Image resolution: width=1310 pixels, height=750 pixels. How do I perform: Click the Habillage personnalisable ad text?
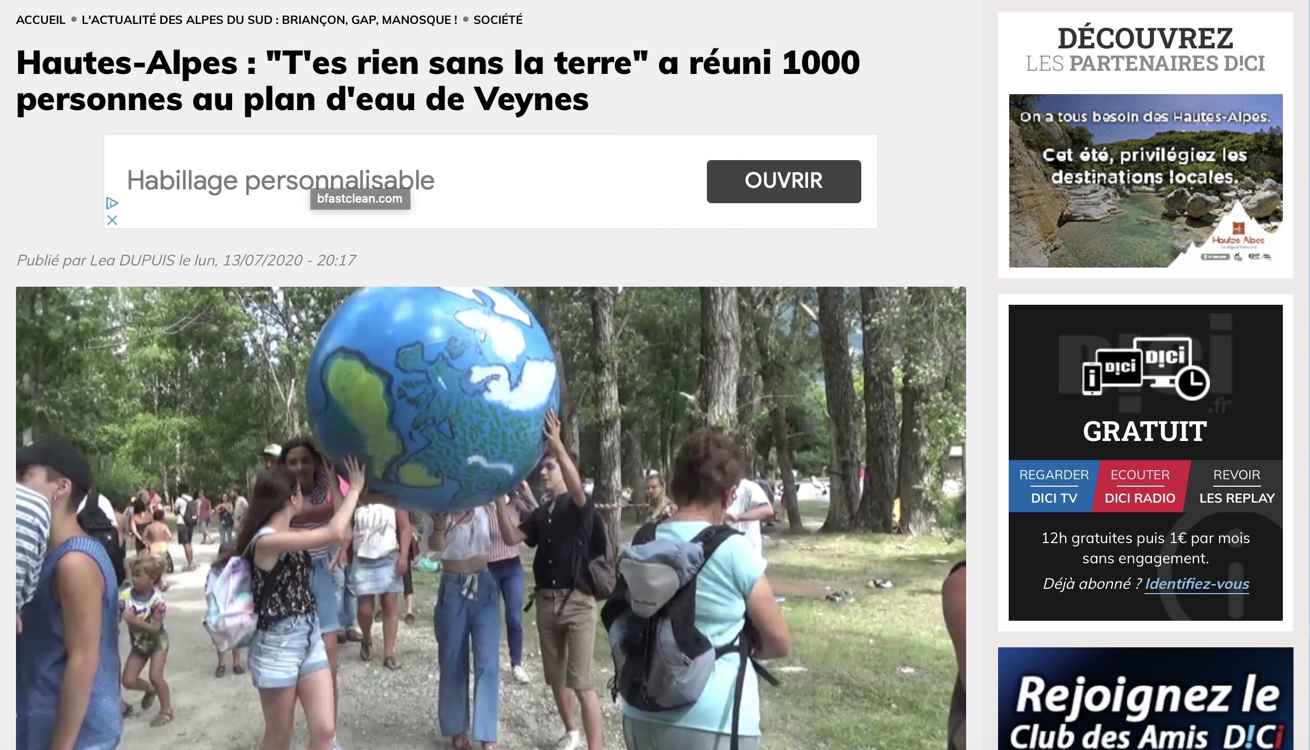281,180
